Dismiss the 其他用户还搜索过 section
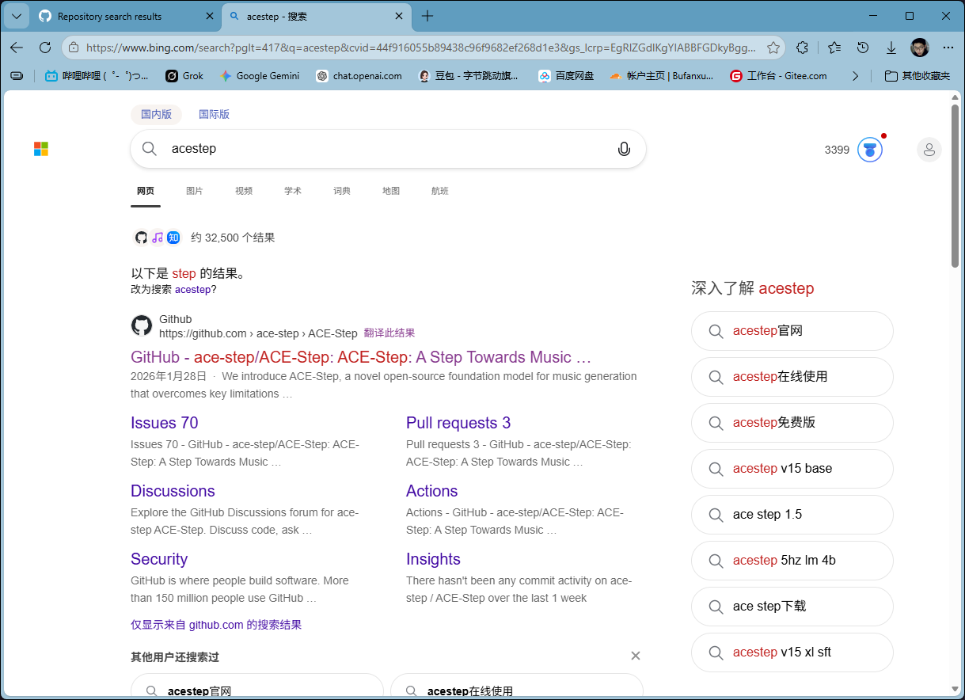The width and height of the screenshot is (965, 700). point(635,656)
